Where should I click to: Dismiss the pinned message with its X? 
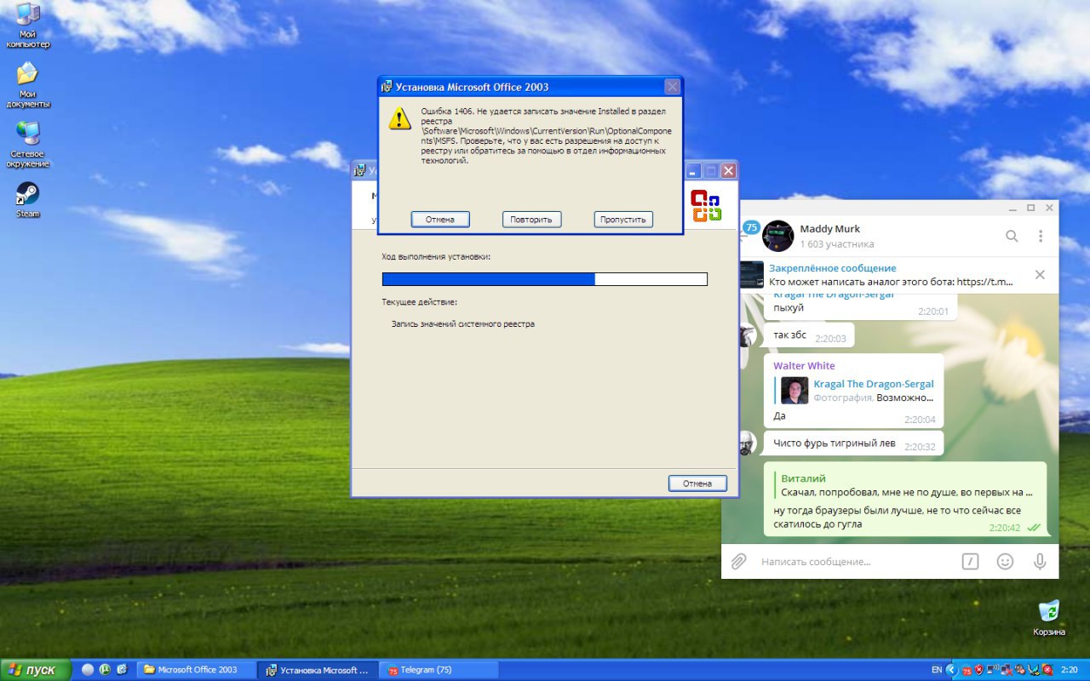1040,274
